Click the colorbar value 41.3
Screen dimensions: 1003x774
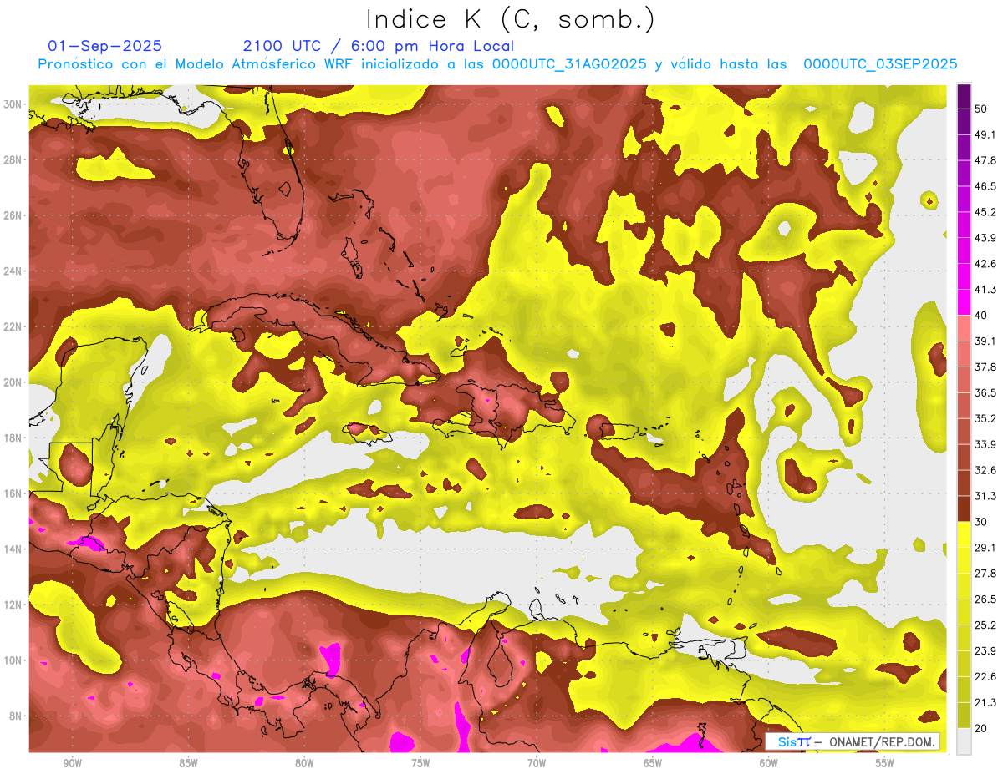pos(985,290)
